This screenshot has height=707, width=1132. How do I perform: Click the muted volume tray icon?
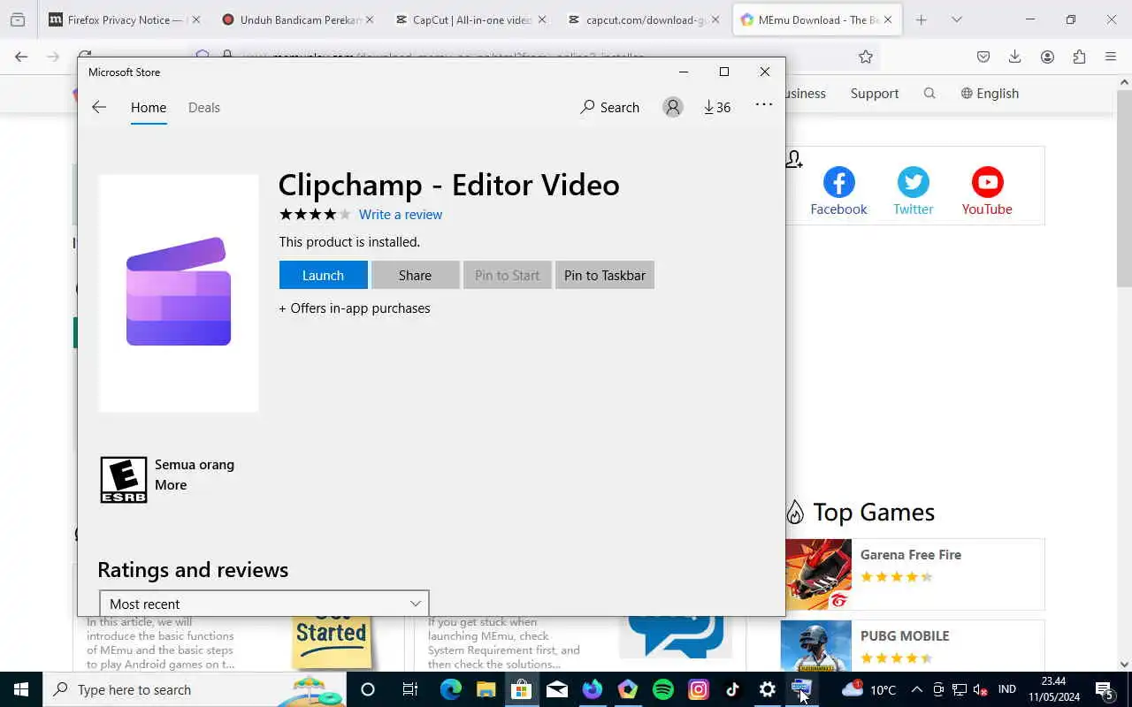click(x=980, y=689)
